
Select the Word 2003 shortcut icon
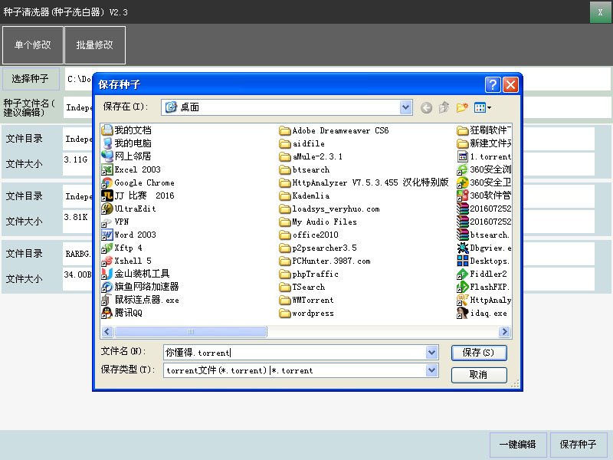[x=107, y=235]
